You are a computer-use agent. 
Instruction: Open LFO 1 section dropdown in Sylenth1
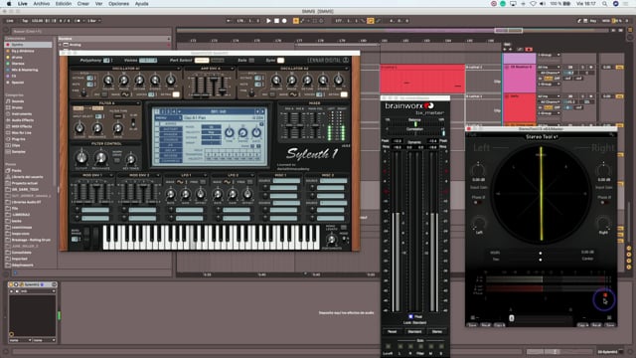(x=205, y=175)
